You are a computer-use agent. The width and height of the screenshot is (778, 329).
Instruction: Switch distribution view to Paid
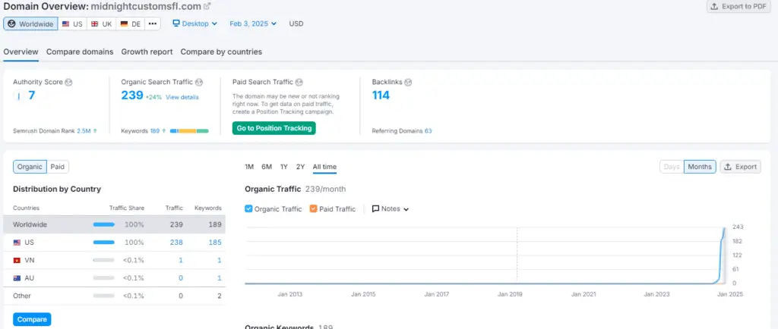pyautogui.click(x=58, y=167)
